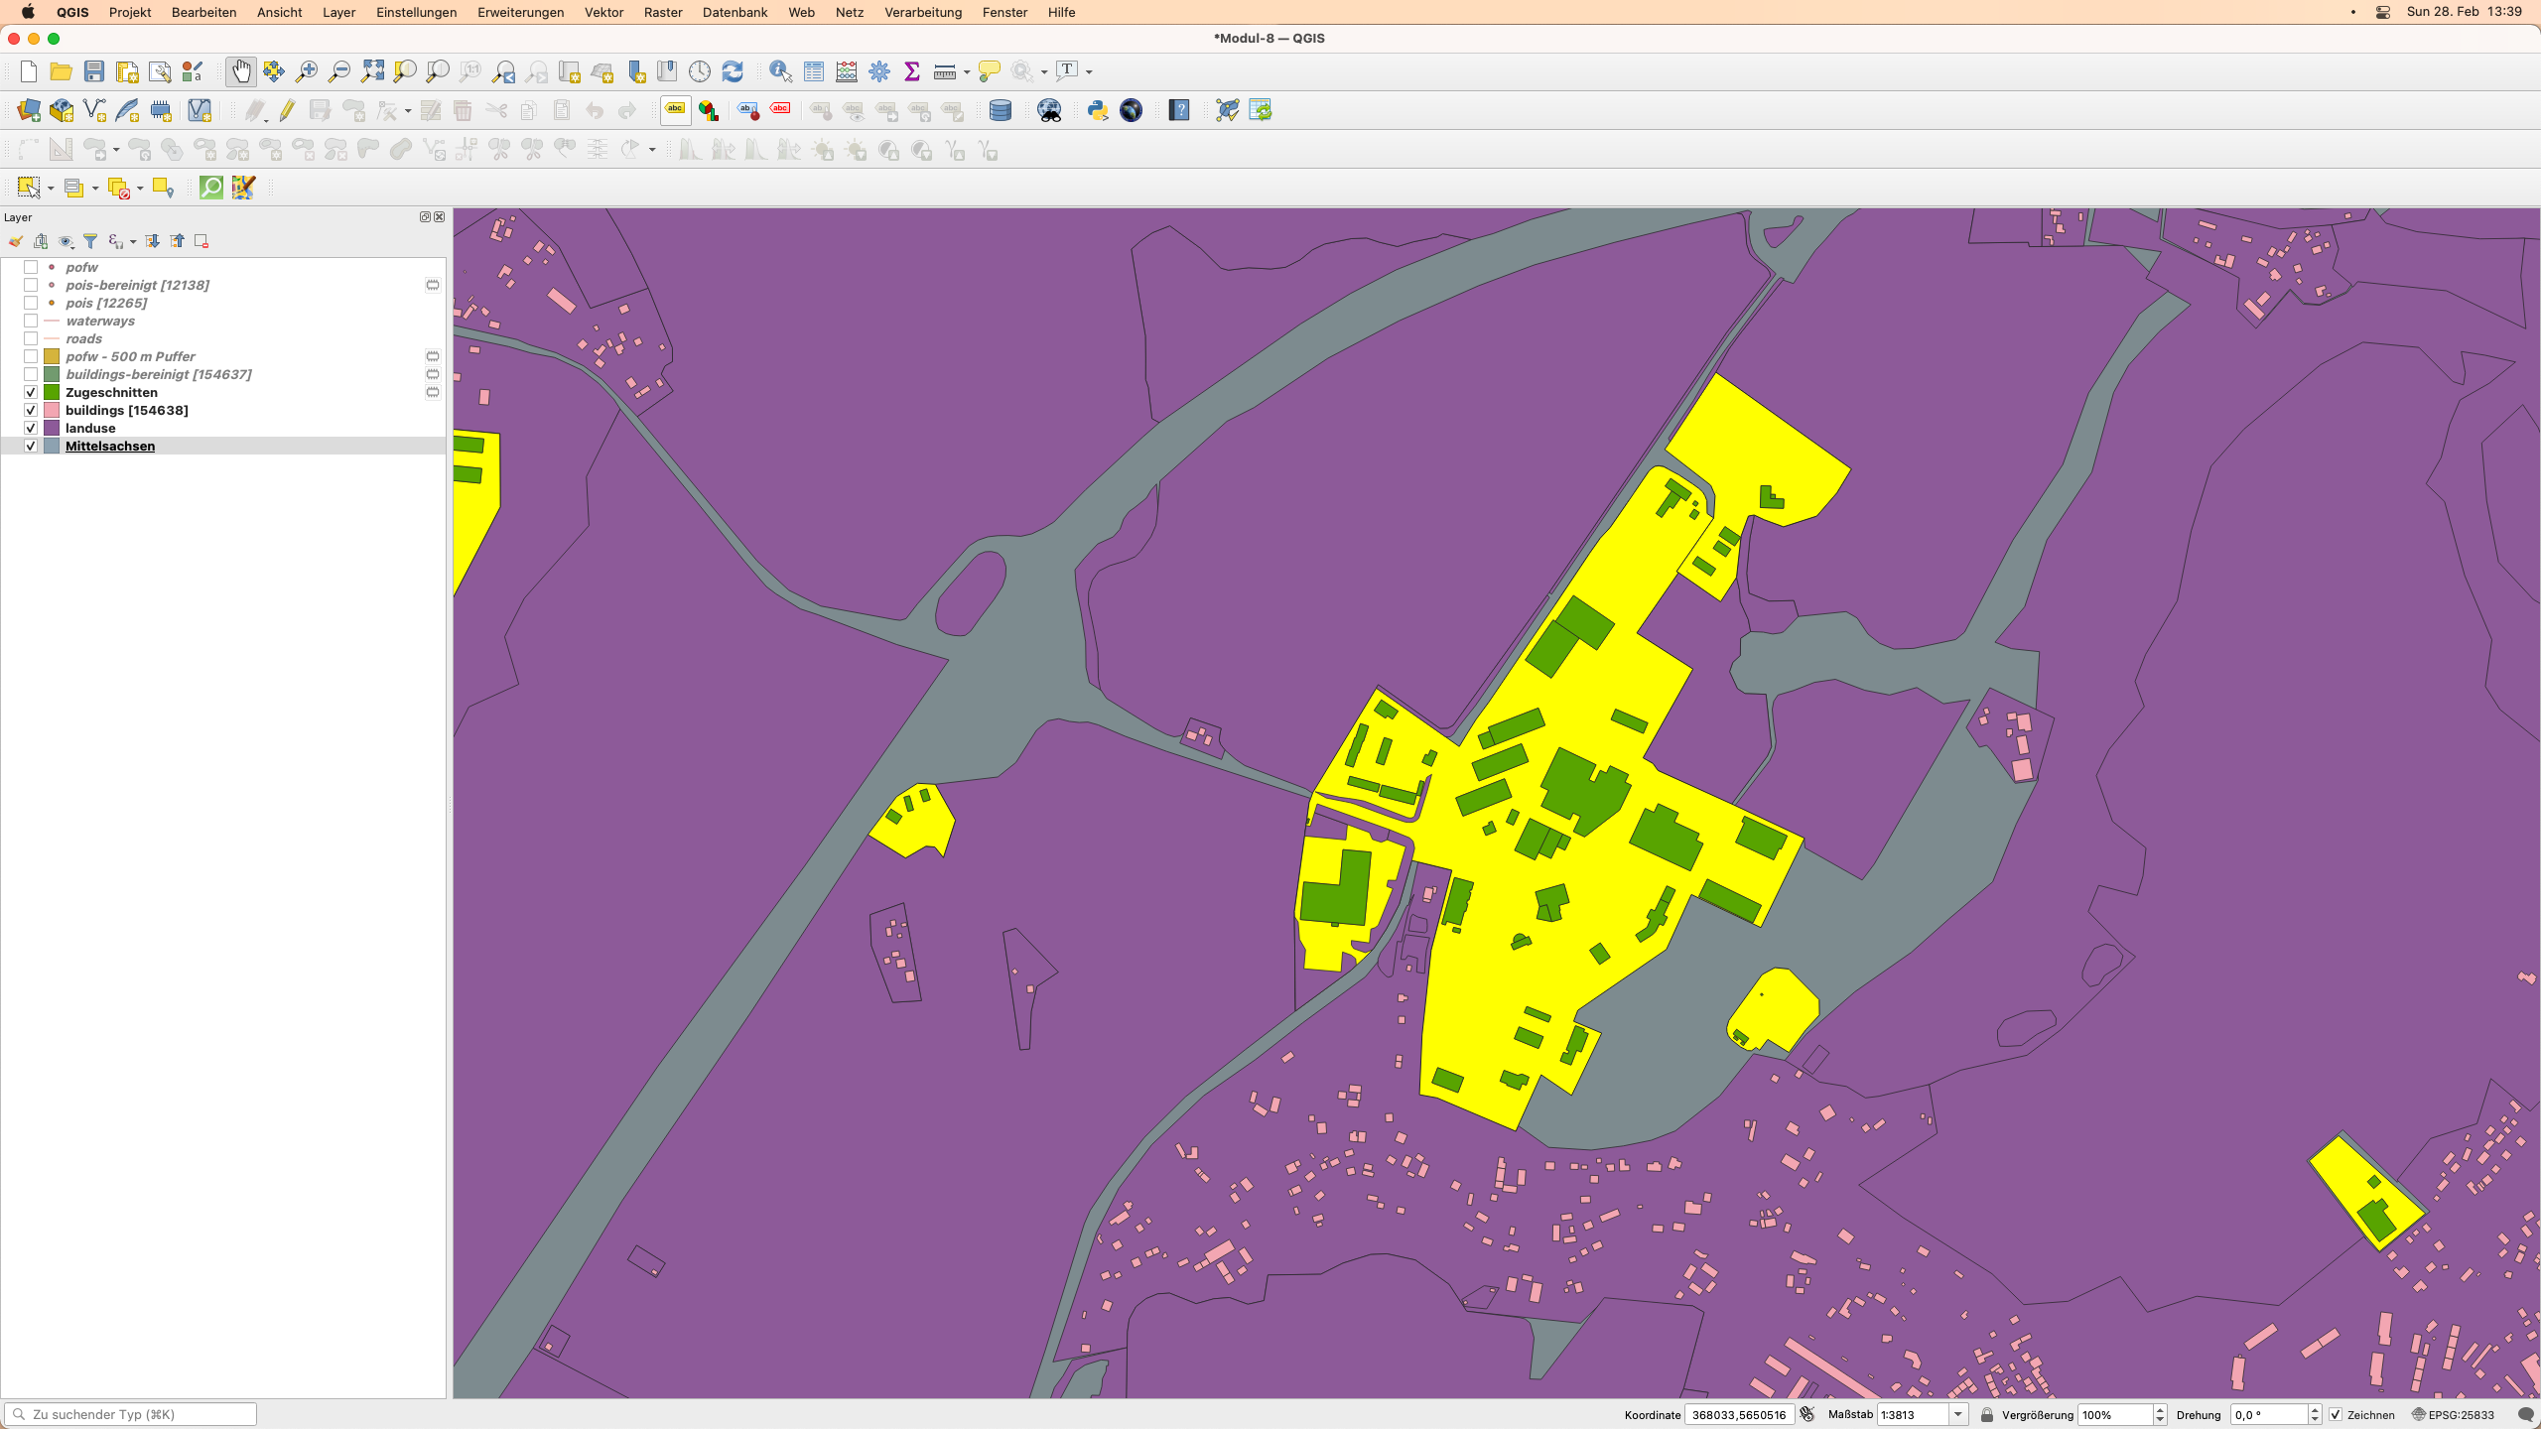
Task: Show statistical summary sigma icon
Action: (x=912, y=71)
